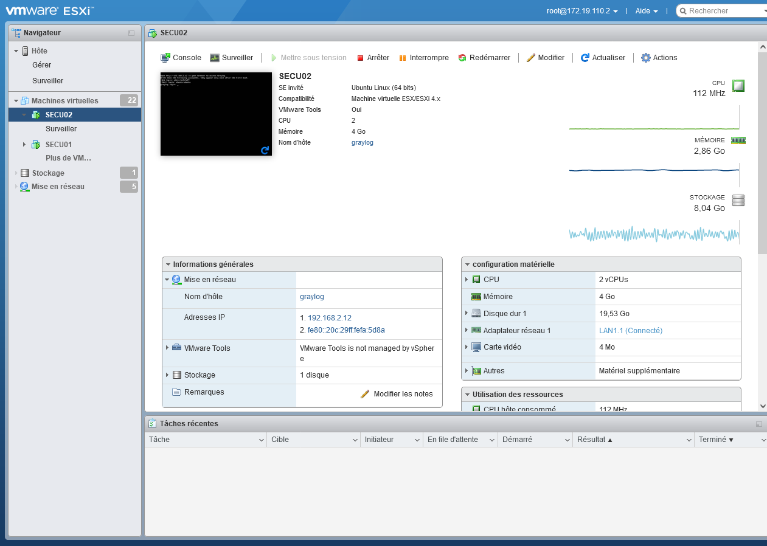Viewport: 767px width, 546px height.
Task: Click the Modifier pencil icon
Action: [x=530, y=58]
